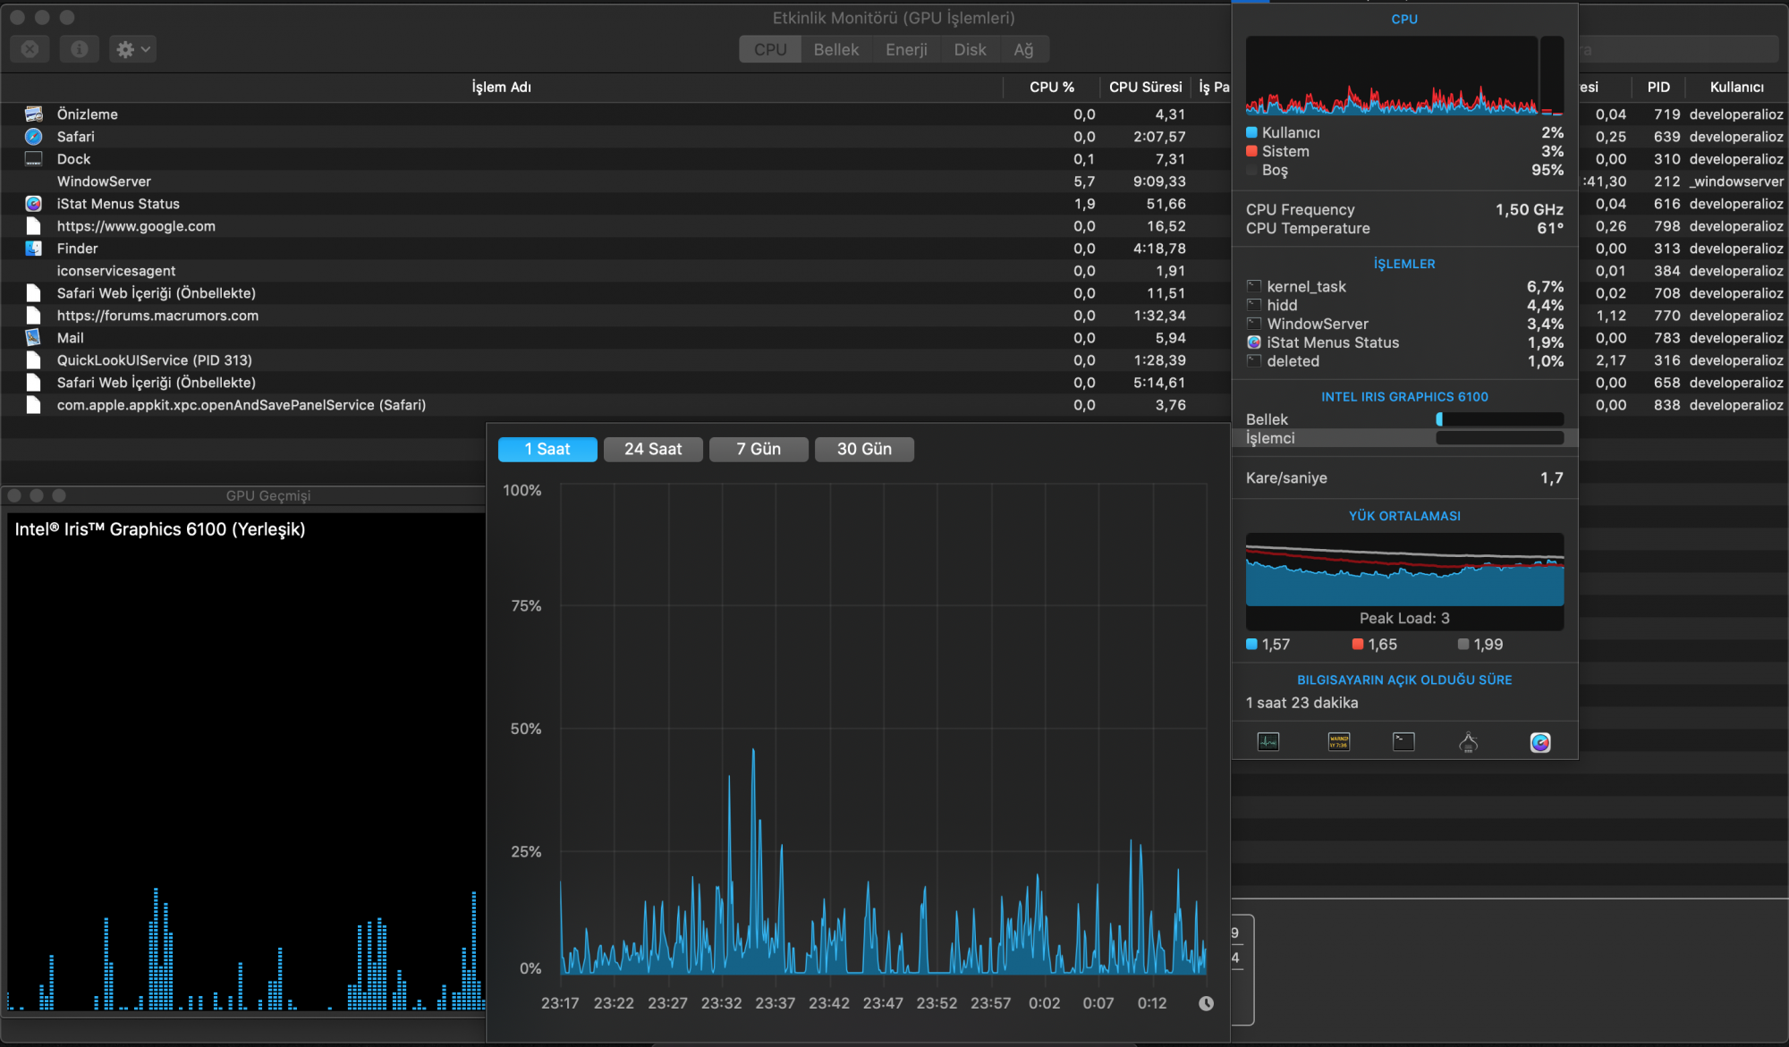Open iStat Menus app icon in panel footer
1789x1047 pixels.
click(1539, 742)
